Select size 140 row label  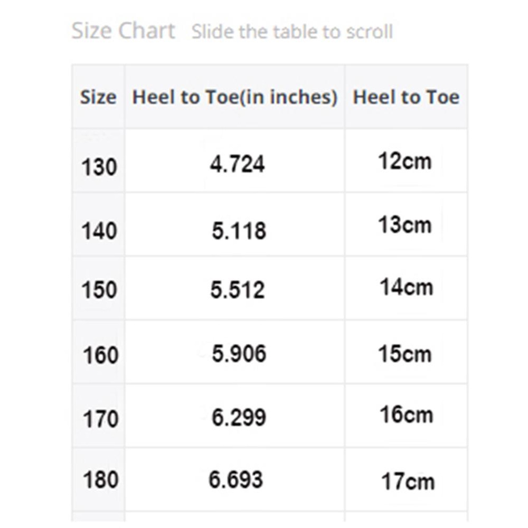pos(99,231)
